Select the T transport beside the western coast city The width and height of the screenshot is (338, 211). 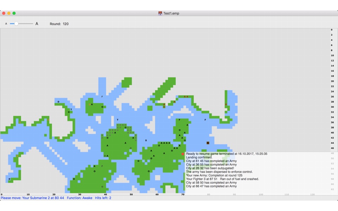click(x=71, y=110)
